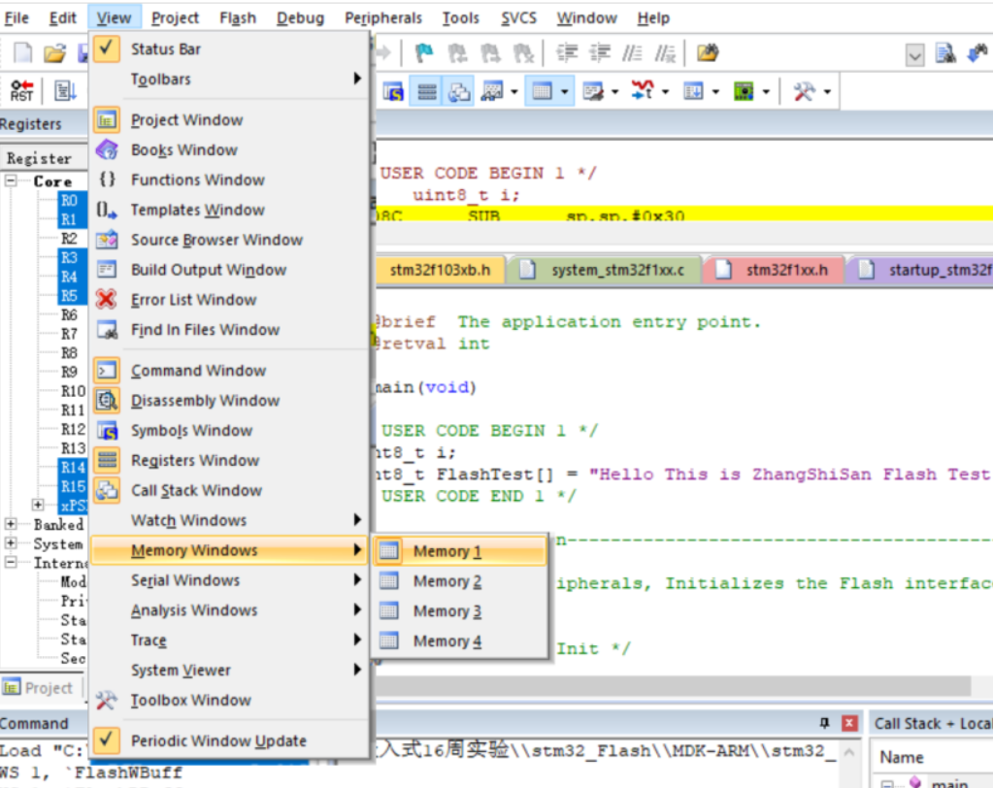The width and height of the screenshot is (993, 788).
Task: Expand the System register group
Action: pyautogui.click(x=11, y=543)
